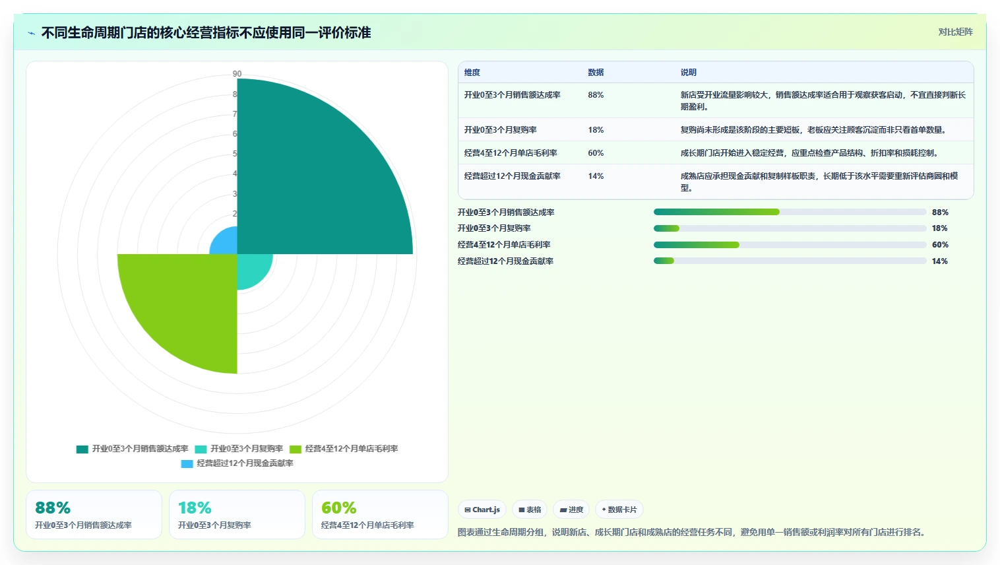This screenshot has height=565, width=1000.
Task: Click the 60% progress bar
Action: (x=790, y=245)
